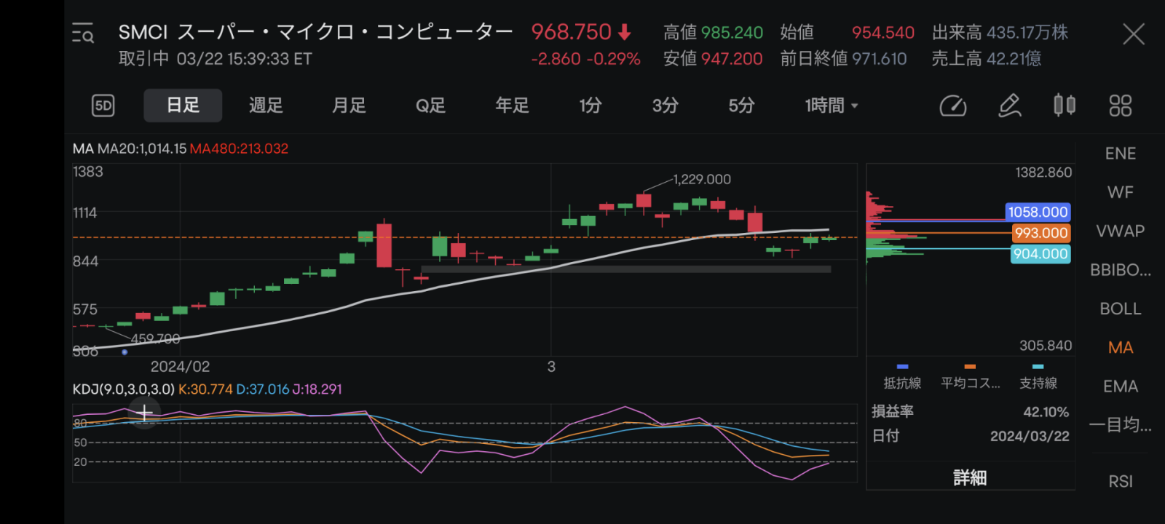Choose the RSI sub-indicator
Screen dimensions: 1165x524
point(1121,481)
